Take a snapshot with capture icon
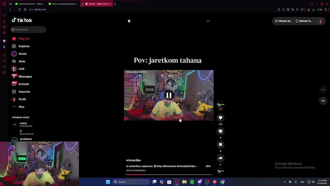330x186 pixels. pyautogui.click(x=283, y=10)
